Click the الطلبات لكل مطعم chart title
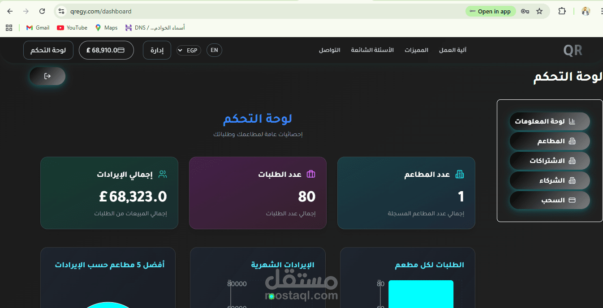Image resolution: width=603 pixels, height=308 pixels. tap(429, 265)
